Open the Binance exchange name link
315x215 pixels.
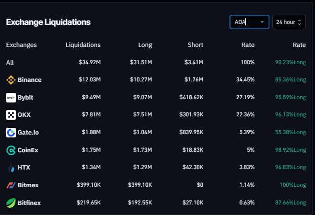(x=29, y=80)
